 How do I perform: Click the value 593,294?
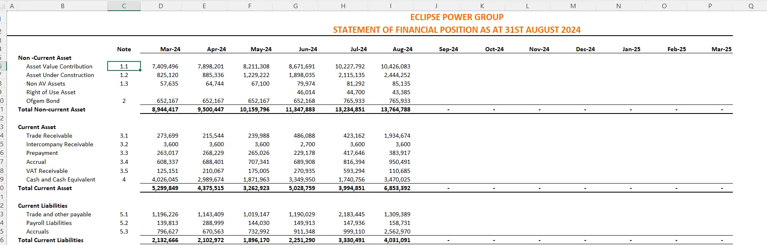pyautogui.click(x=354, y=171)
